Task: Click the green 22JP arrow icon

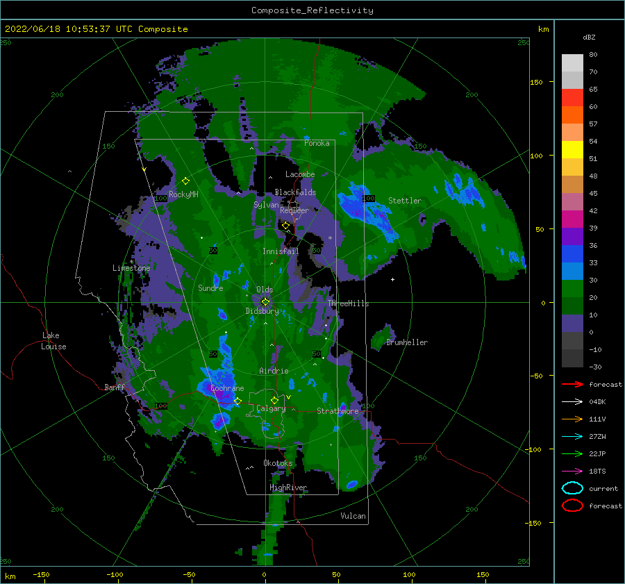Action: (572, 453)
